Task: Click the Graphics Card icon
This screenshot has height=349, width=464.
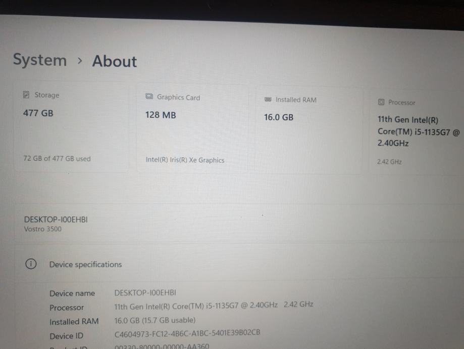Action: 149,97
